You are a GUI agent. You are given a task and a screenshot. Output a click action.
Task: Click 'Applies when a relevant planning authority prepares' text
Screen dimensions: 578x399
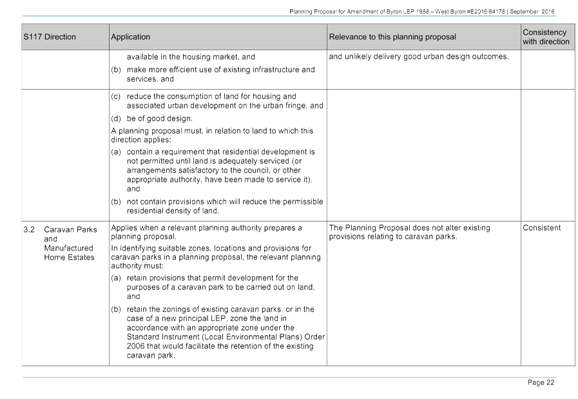pos(206,232)
